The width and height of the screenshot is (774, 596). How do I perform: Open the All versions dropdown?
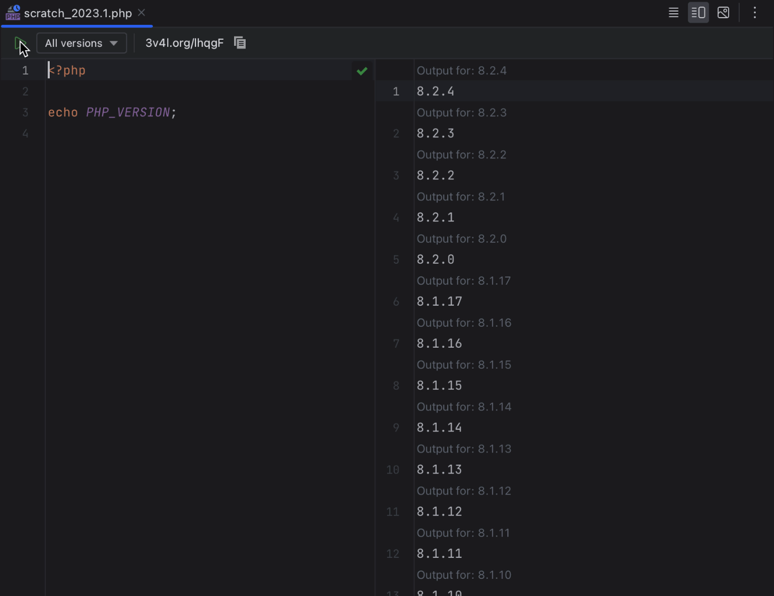point(81,43)
